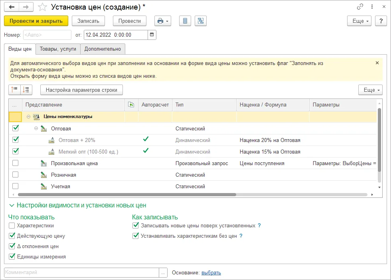This screenshot has height=280, width=391.
Task: Focus the 'Комментарий' input field
Action: point(81,272)
